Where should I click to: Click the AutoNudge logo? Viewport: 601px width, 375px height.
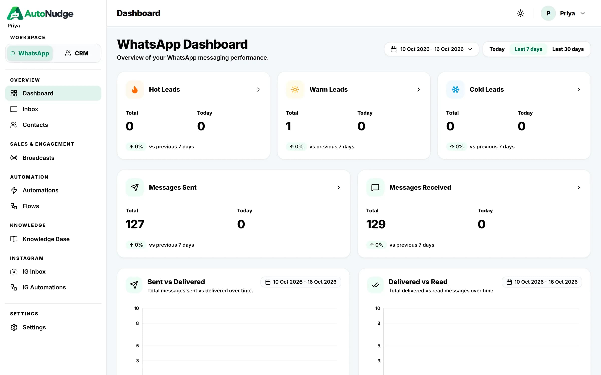pos(40,13)
